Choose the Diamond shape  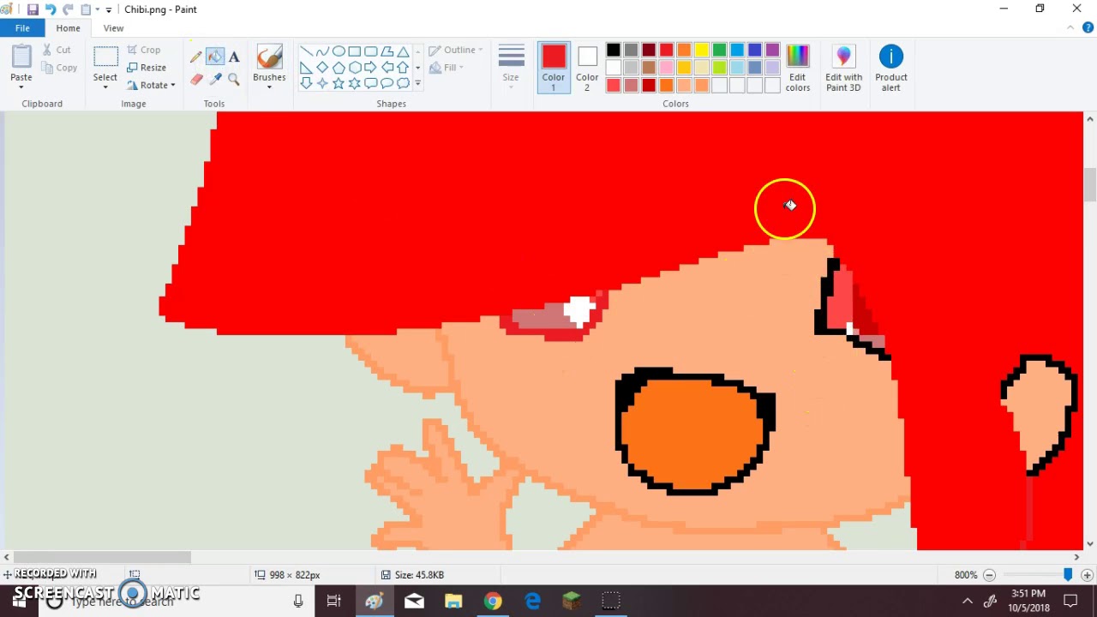(322, 67)
